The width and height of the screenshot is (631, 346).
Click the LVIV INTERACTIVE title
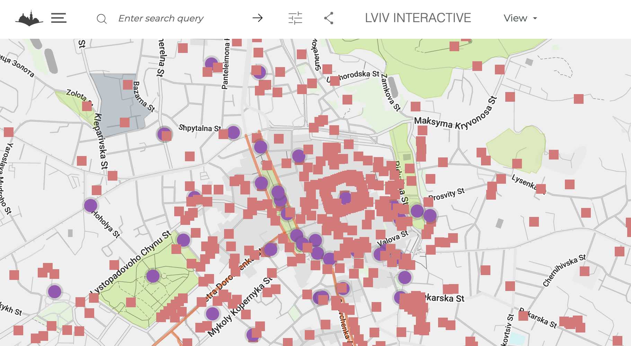point(418,18)
